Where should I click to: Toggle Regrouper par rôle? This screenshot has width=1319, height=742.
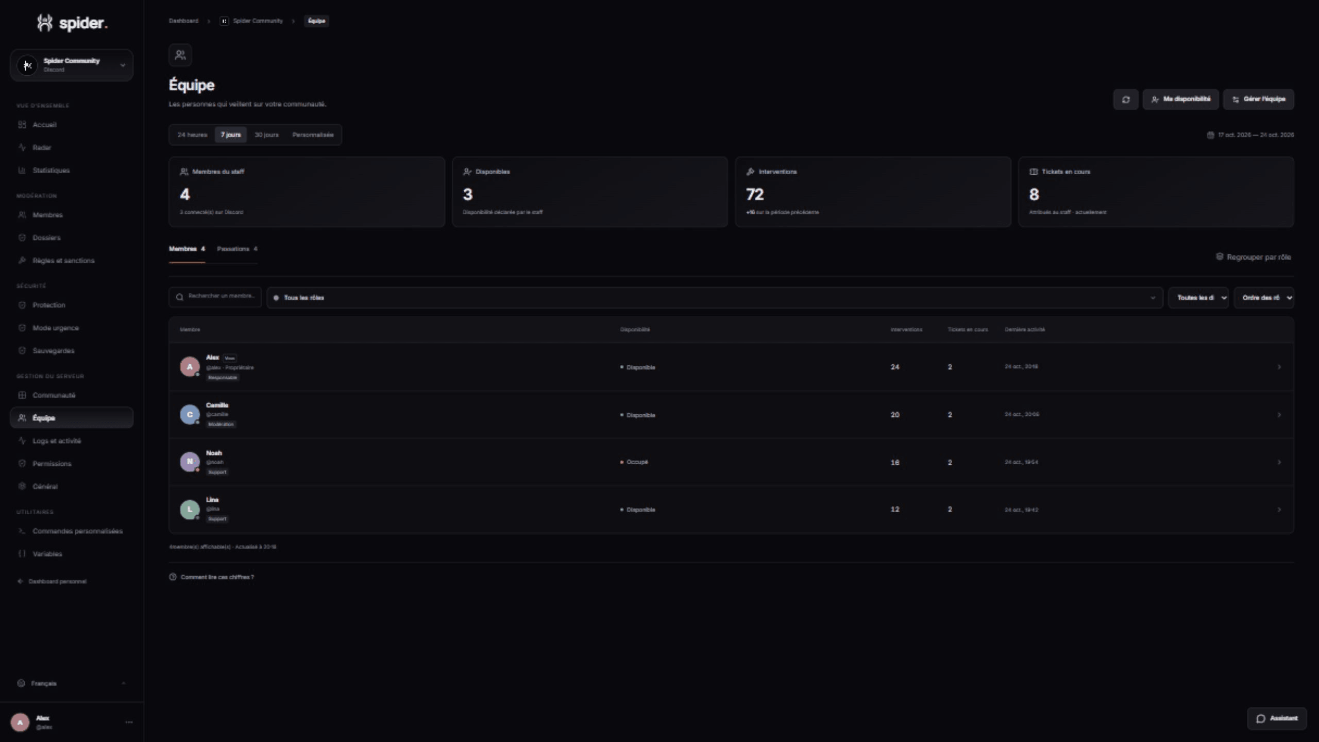pos(1254,257)
